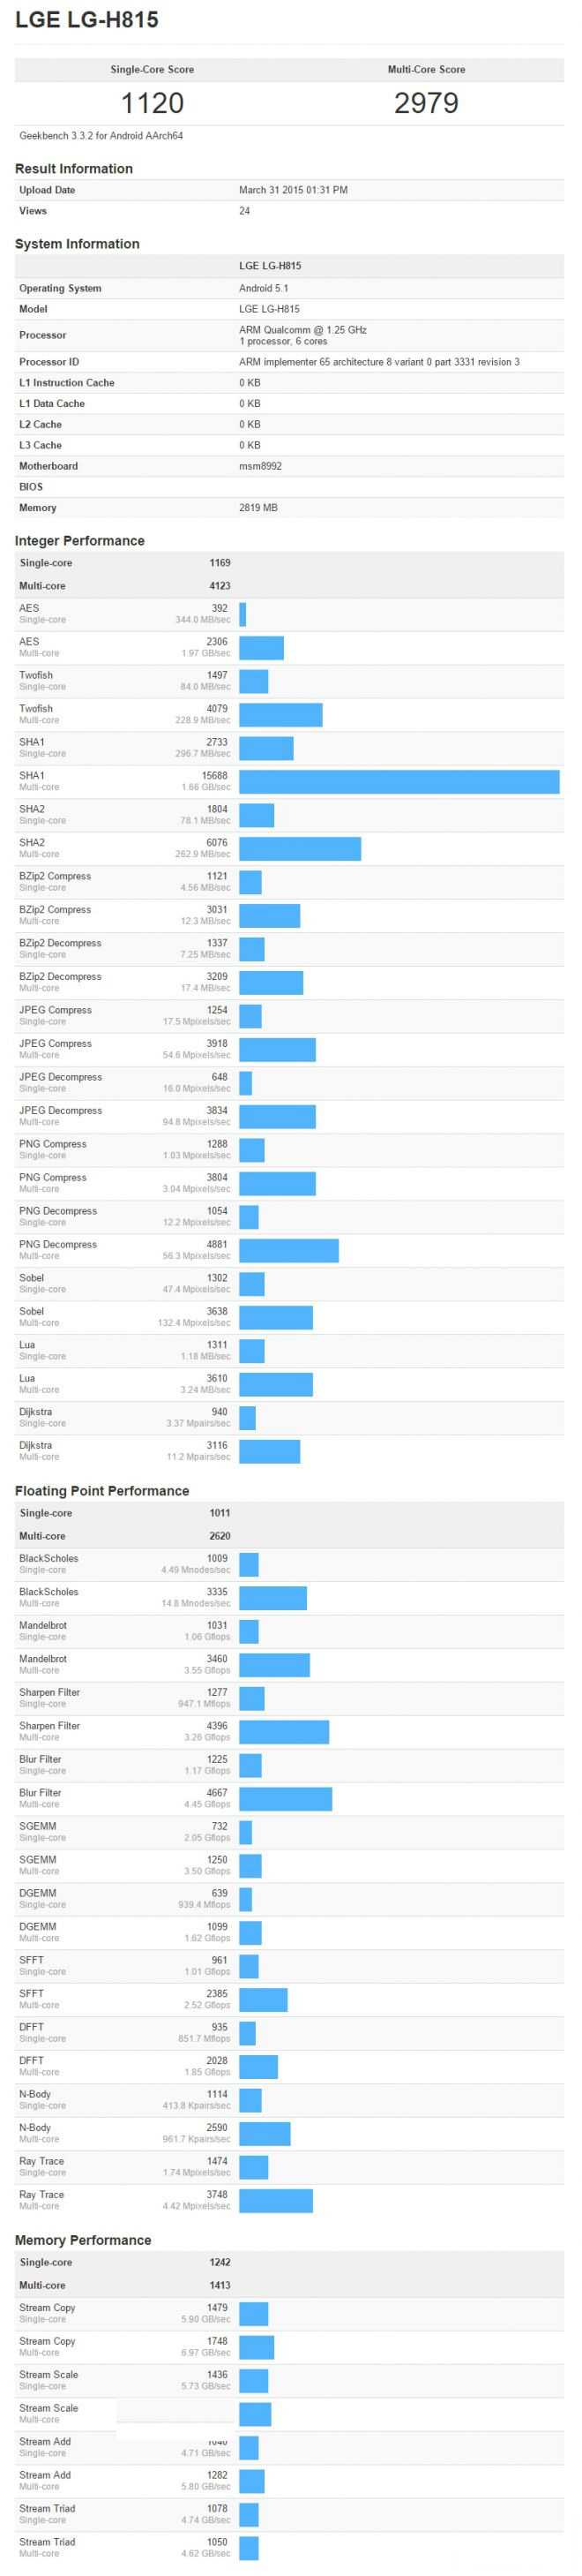Click the Upload Date value March 31 2015

point(294,190)
